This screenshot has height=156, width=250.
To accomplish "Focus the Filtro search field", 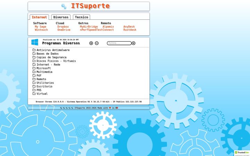I will (x=119, y=43).
